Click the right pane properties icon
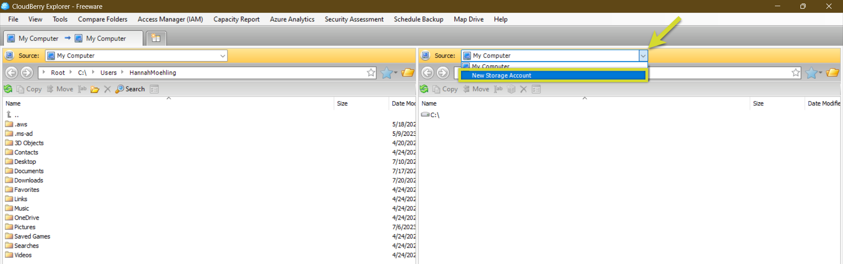843x264 pixels. 536,89
